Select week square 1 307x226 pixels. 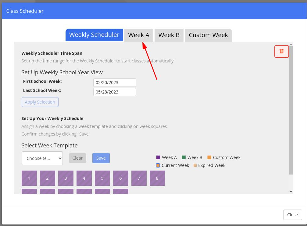(29, 178)
